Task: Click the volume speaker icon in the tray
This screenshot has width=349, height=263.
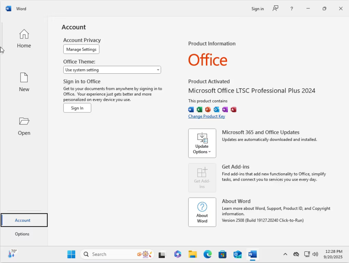Action: (315, 254)
